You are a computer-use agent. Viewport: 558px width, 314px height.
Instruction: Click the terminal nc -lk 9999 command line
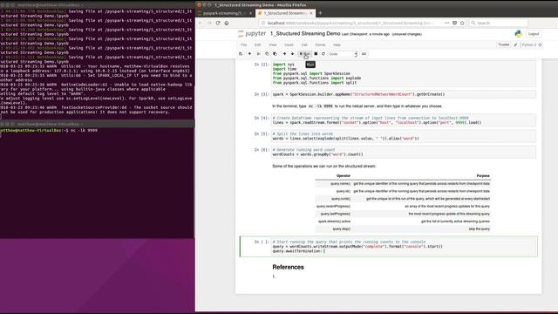pos(49,131)
